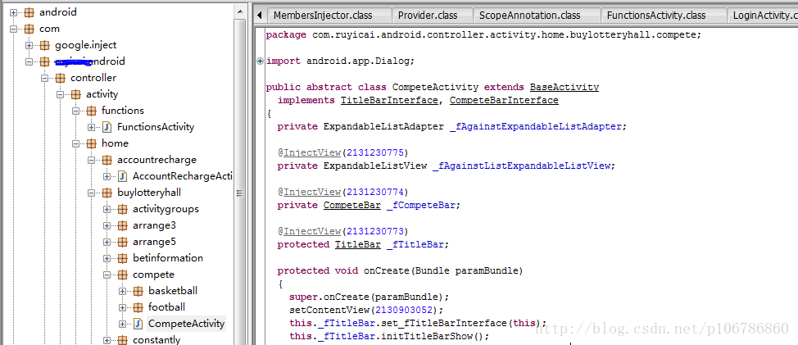
Task: Click the buylotteryhall package icon
Action: point(107,193)
